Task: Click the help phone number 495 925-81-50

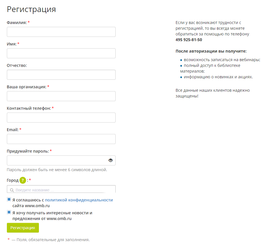Action: coord(189,40)
